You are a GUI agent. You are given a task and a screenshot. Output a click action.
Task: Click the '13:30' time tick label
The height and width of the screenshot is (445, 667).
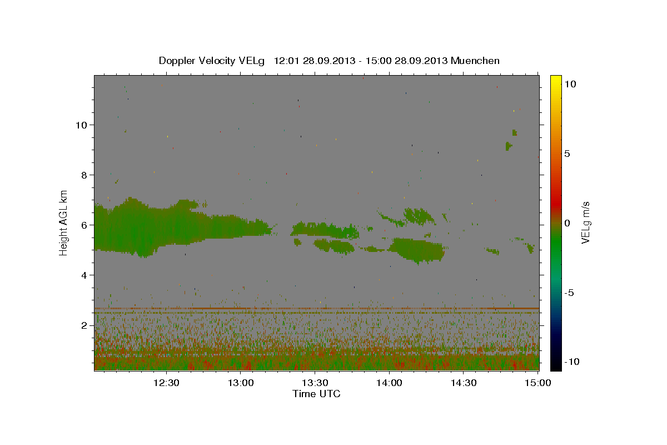point(315,383)
